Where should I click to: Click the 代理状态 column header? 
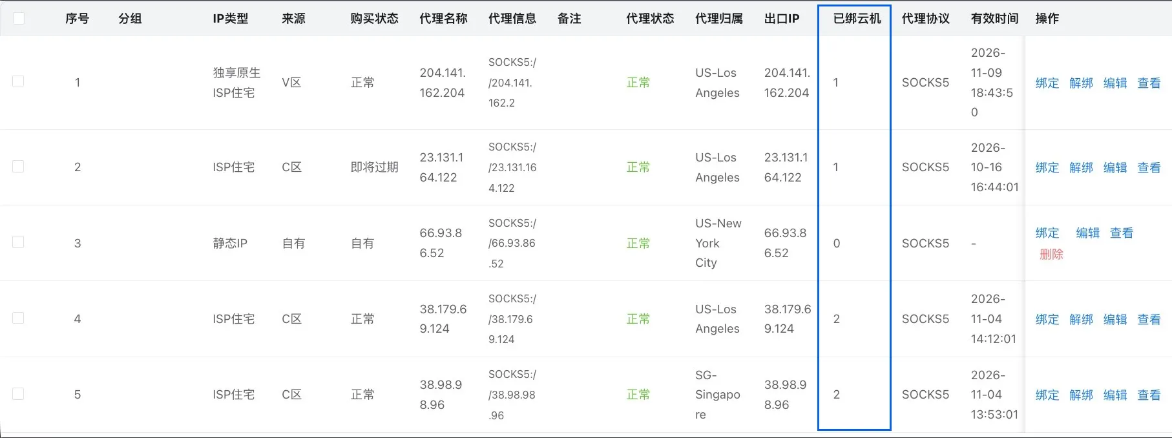click(x=650, y=18)
